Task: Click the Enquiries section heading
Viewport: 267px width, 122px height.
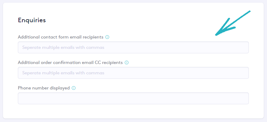Action: coord(32,20)
